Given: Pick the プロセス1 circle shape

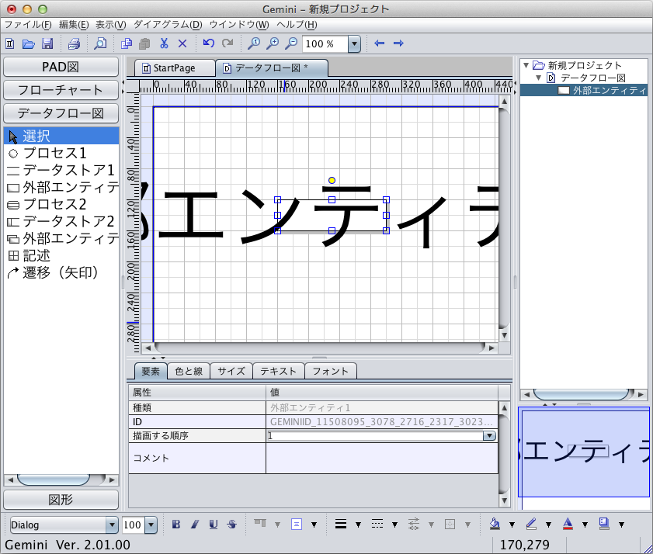Looking at the screenshot, I should [61, 153].
